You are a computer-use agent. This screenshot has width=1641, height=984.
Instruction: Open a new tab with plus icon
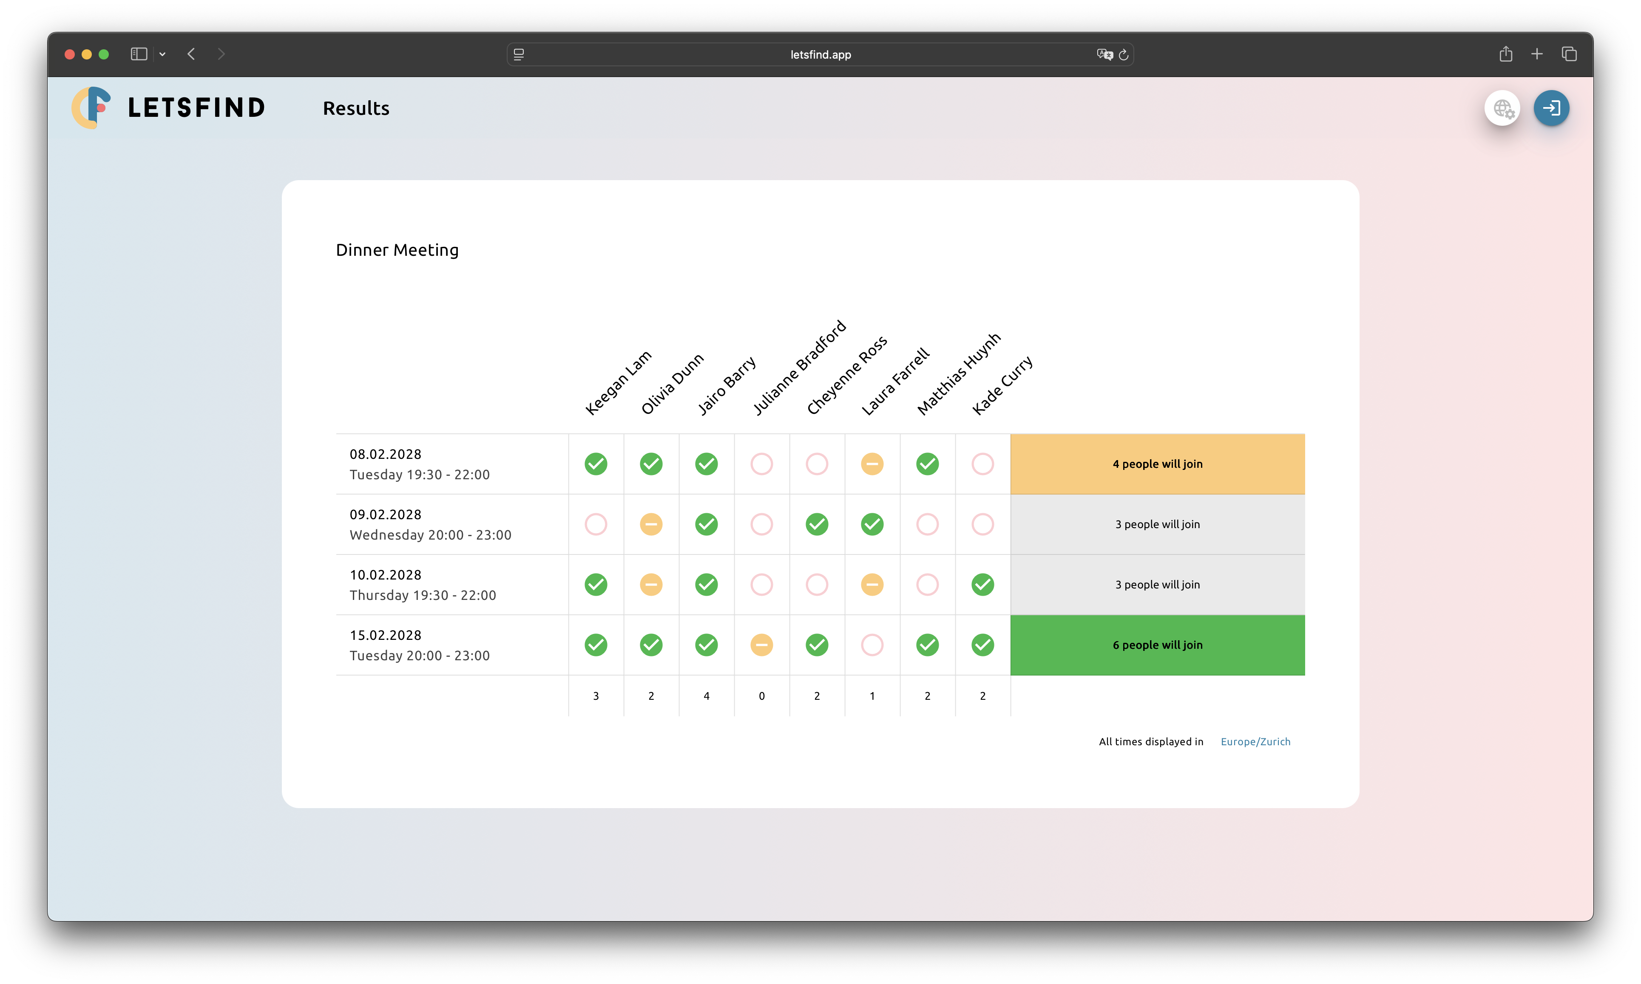[x=1537, y=54]
